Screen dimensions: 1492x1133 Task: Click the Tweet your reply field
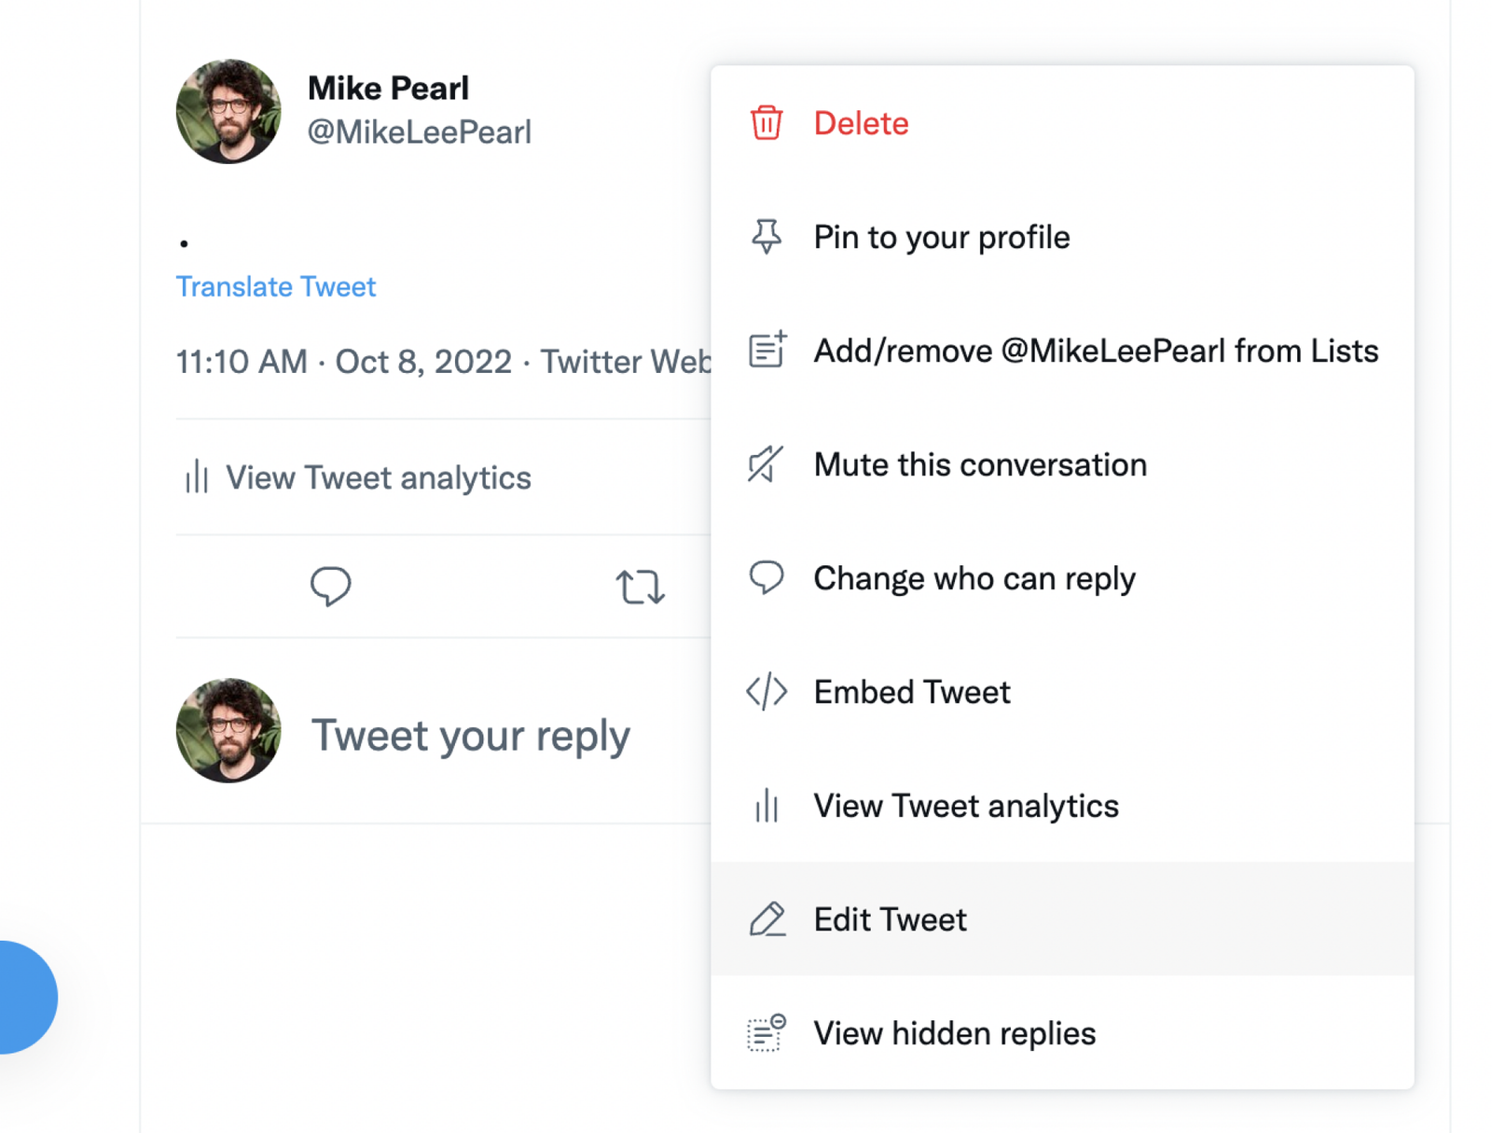pyautogui.click(x=471, y=735)
